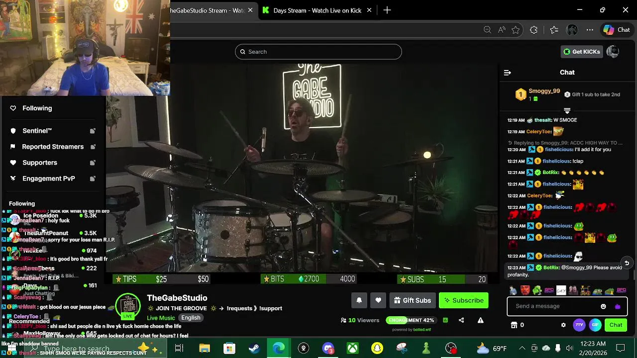637x358 pixels.
Task: Open the browser Extensions puzzle icon
Action: [x=533, y=30]
